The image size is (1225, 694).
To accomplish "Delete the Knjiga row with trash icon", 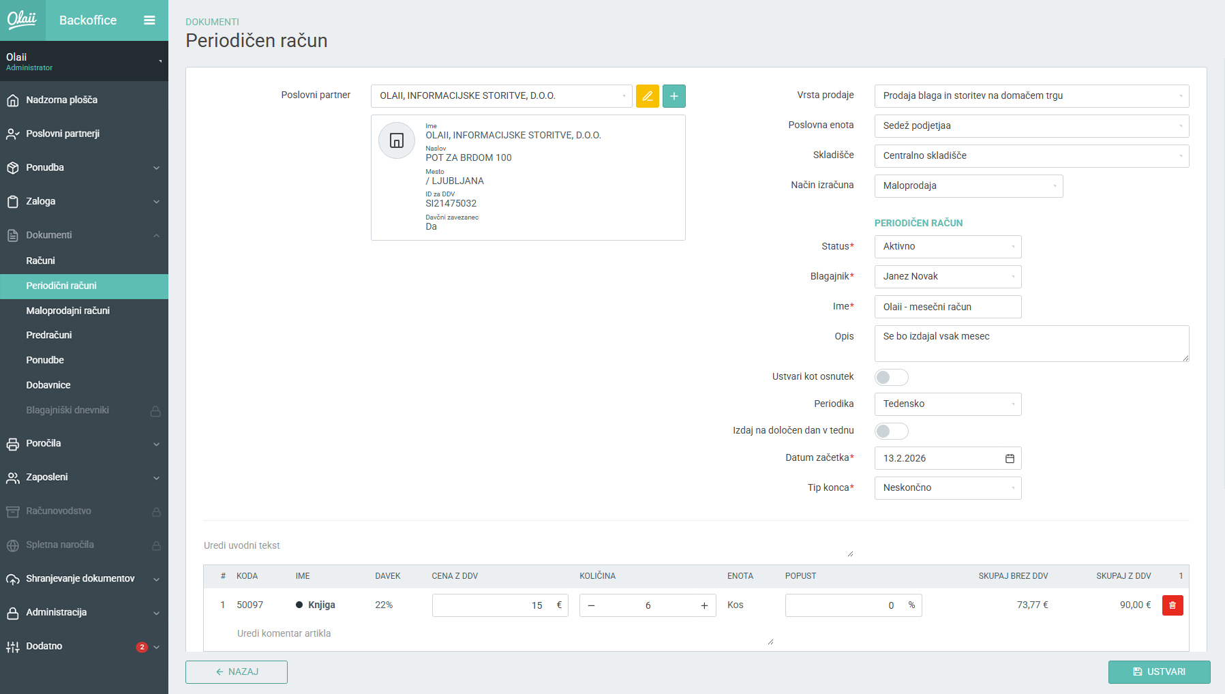I will pyautogui.click(x=1172, y=605).
